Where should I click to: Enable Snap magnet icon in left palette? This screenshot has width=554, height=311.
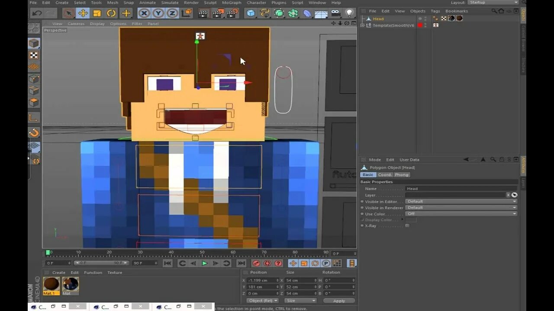34,133
